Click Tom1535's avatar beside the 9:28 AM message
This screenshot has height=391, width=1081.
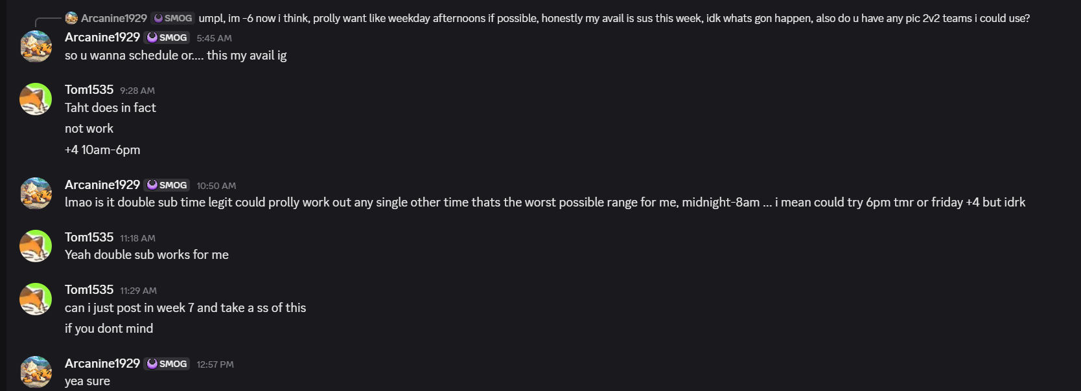tap(36, 99)
